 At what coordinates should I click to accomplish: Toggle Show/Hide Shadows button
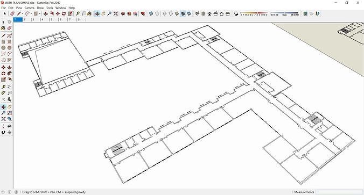coord(236,13)
